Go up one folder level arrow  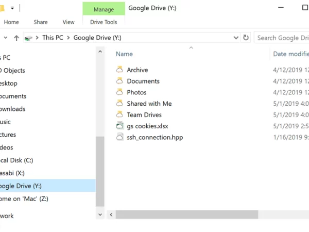[16, 38]
